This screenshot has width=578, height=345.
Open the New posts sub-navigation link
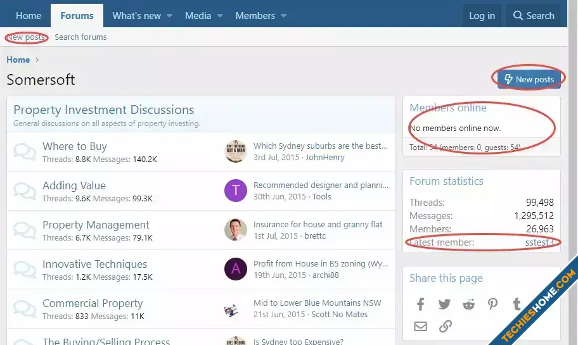pos(25,37)
